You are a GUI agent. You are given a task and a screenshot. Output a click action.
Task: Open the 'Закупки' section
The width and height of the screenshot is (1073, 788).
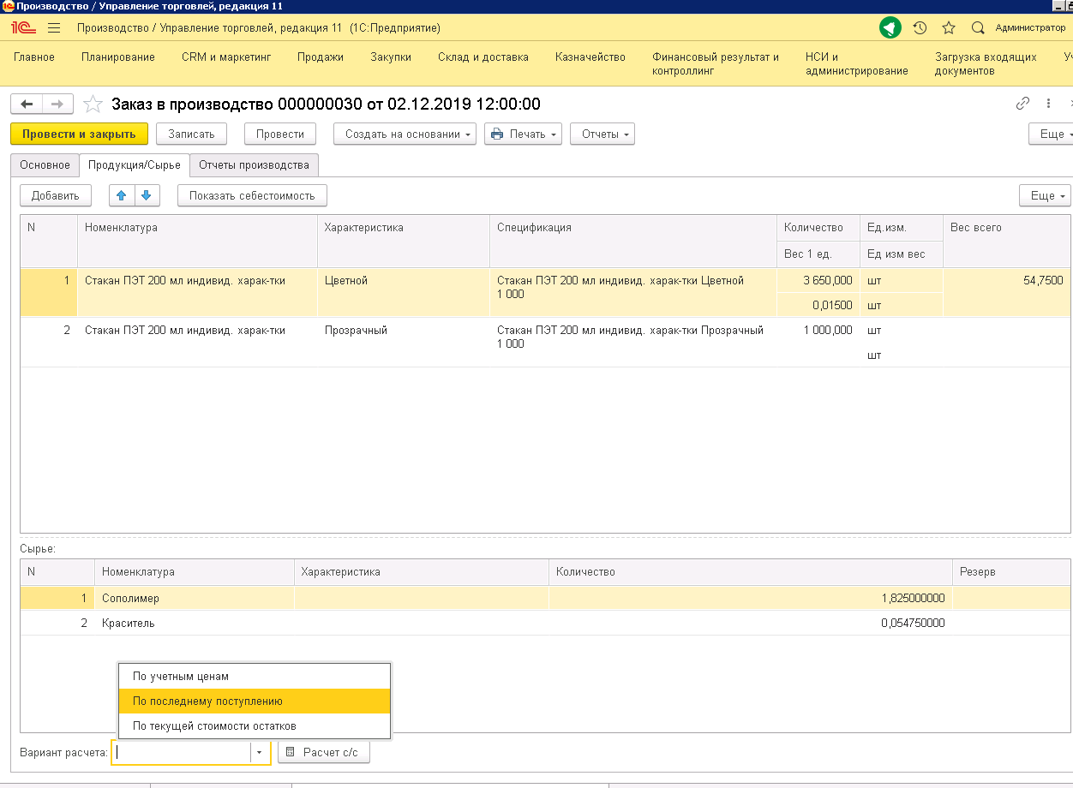click(x=391, y=57)
